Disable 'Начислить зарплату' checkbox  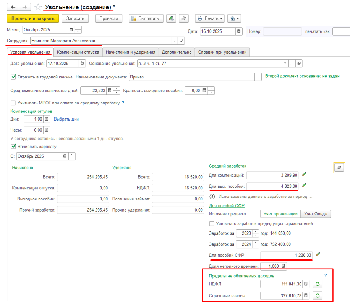pyautogui.click(x=13, y=146)
